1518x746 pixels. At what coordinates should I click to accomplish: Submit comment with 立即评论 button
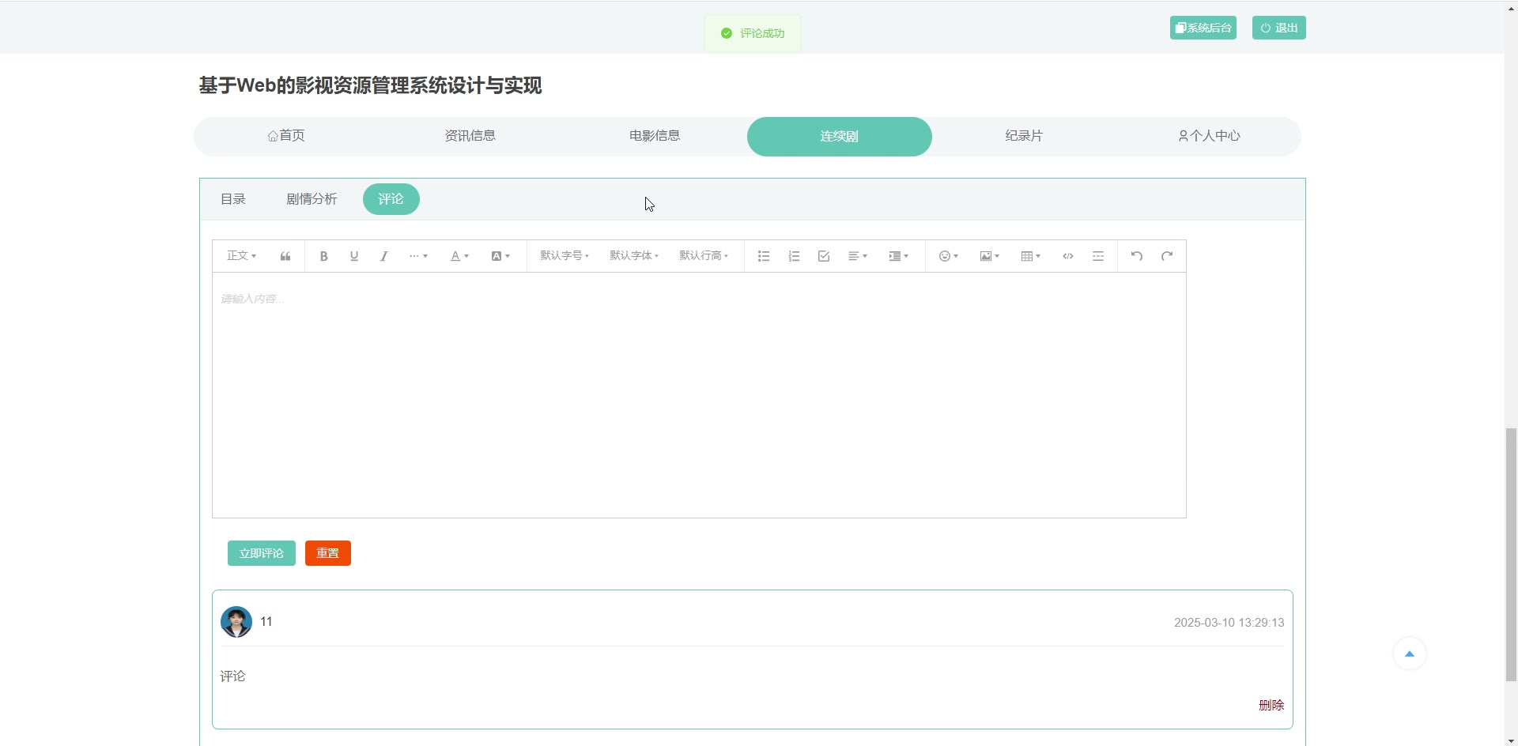click(261, 553)
